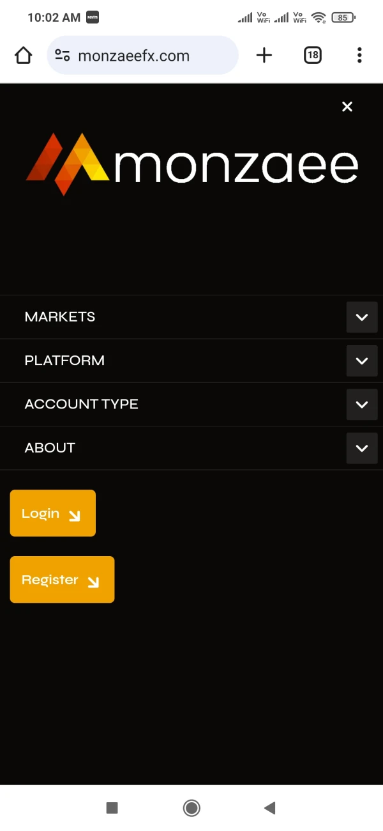This screenshot has height=831, width=383.
Task: Open Android recent apps square button
Action: (112, 808)
